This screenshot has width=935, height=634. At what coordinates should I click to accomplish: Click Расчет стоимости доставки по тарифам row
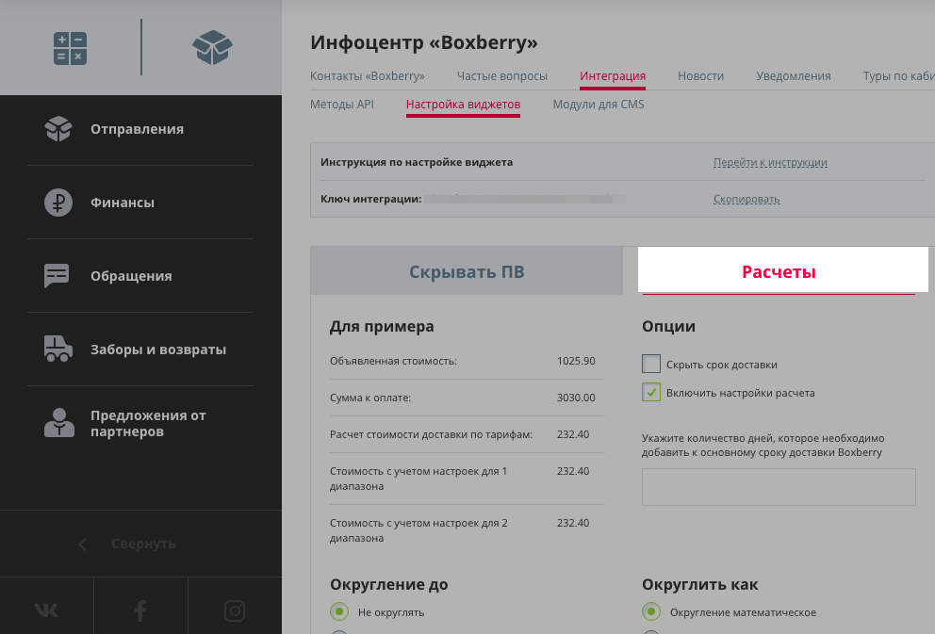pyautogui.click(x=467, y=434)
